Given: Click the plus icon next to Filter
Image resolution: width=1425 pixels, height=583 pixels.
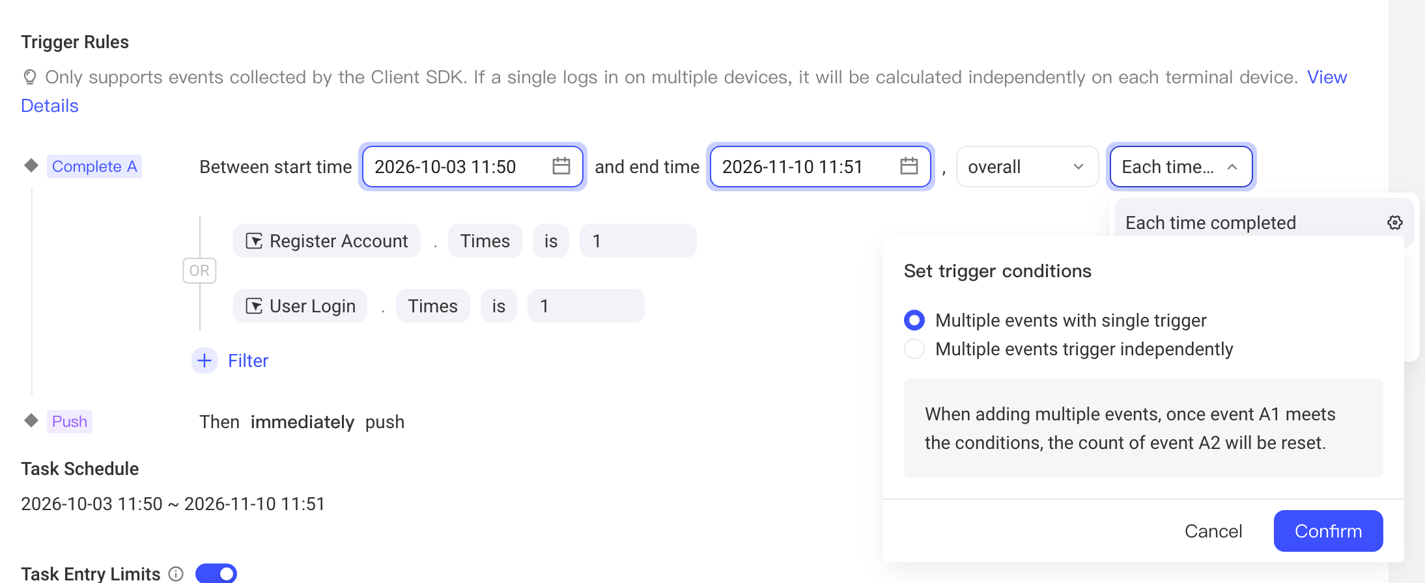Looking at the screenshot, I should pyautogui.click(x=205, y=360).
